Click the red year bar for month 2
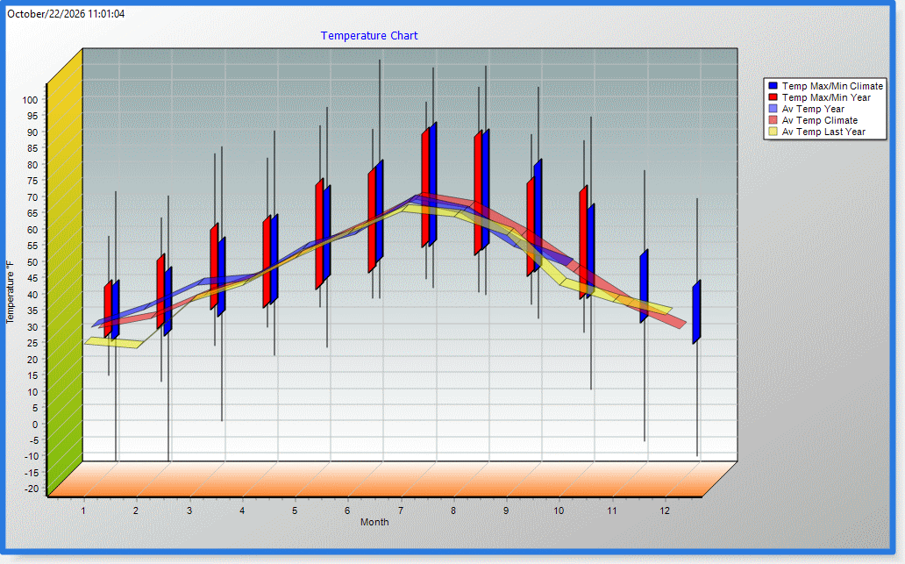Viewport: 905px width, 564px height. [x=161, y=291]
